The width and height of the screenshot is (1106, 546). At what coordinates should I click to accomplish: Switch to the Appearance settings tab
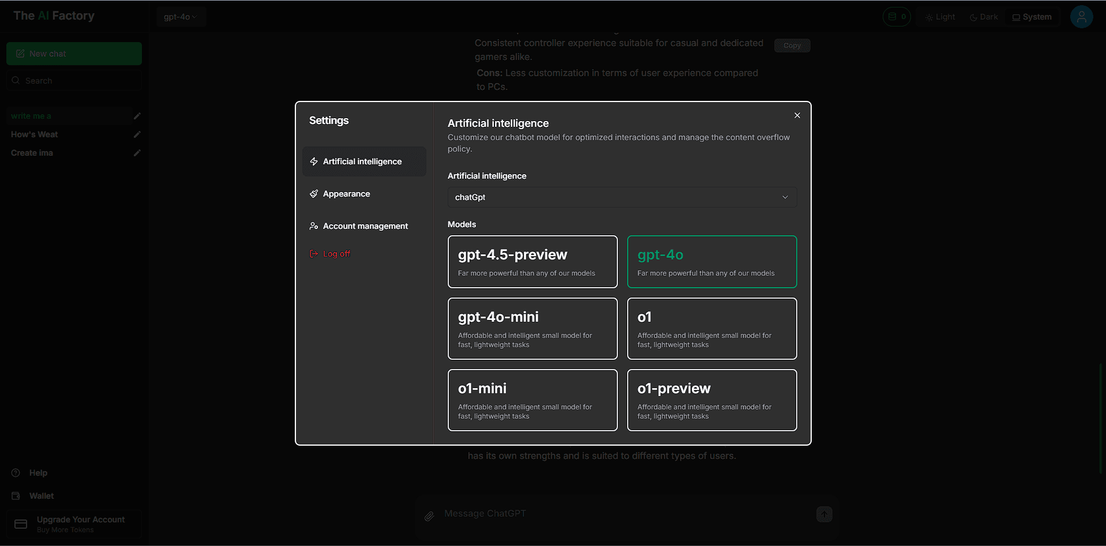tap(364, 194)
